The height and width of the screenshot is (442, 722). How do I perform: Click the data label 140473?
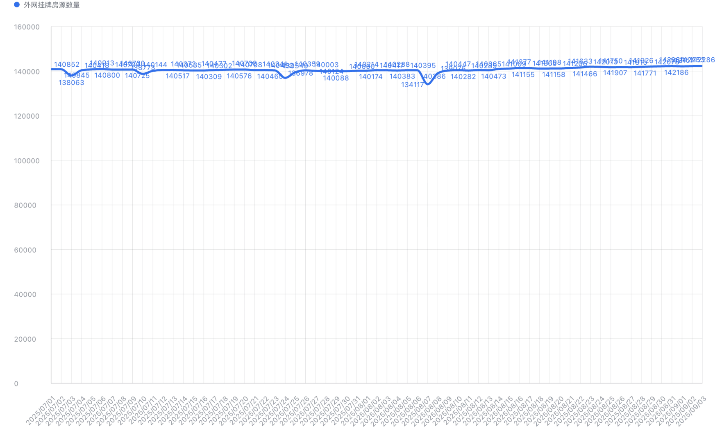(x=493, y=76)
